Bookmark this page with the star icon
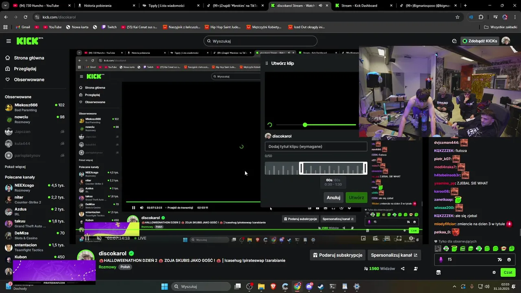The image size is (521, 293). click(458, 17)
